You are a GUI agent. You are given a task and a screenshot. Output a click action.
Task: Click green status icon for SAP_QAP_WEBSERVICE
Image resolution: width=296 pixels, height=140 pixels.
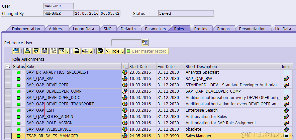[x=19, y=129]
